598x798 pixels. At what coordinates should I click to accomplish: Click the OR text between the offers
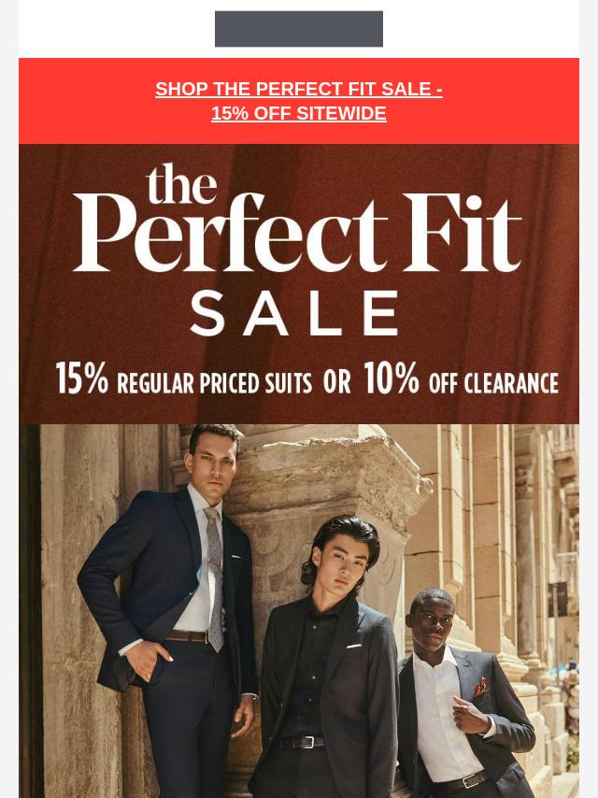pos(337,381)
